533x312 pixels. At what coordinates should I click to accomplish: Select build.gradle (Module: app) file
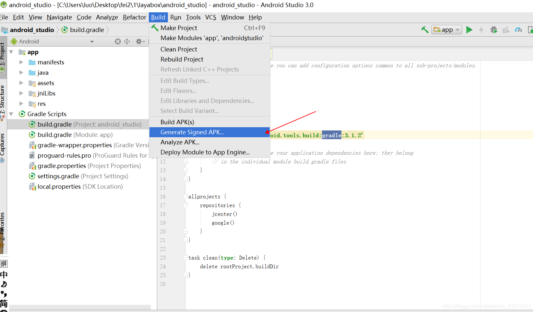[x=78, y=135]
